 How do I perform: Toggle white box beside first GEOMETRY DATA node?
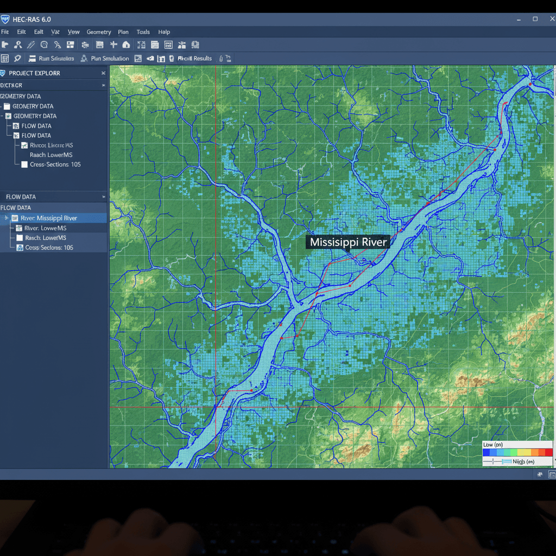coord(7,106)
